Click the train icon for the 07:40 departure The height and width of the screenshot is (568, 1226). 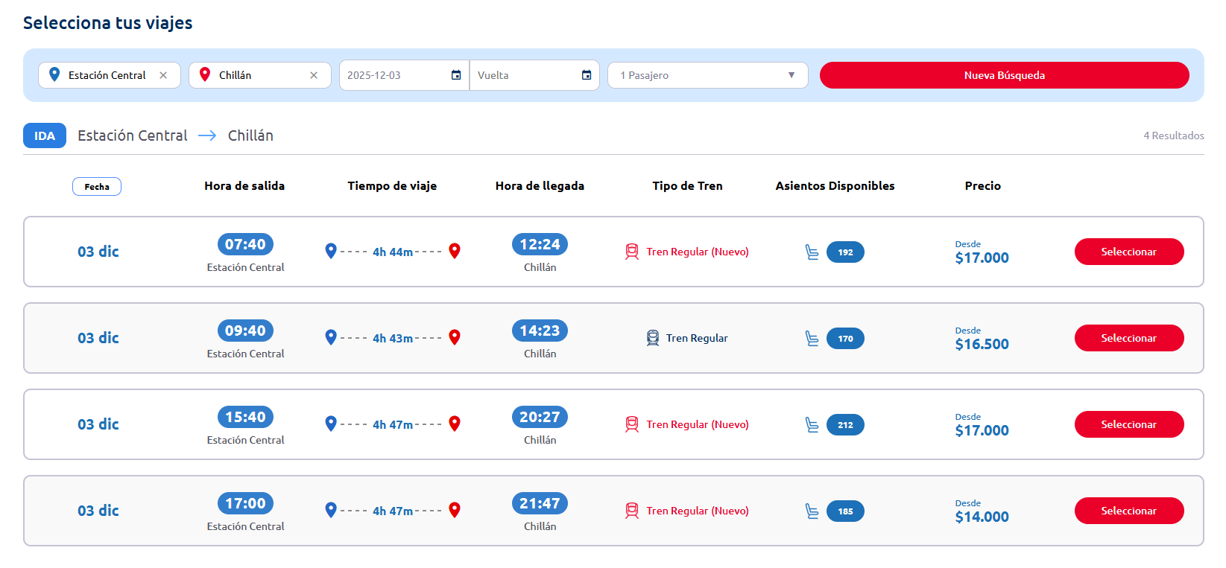[x=632, y=252]
